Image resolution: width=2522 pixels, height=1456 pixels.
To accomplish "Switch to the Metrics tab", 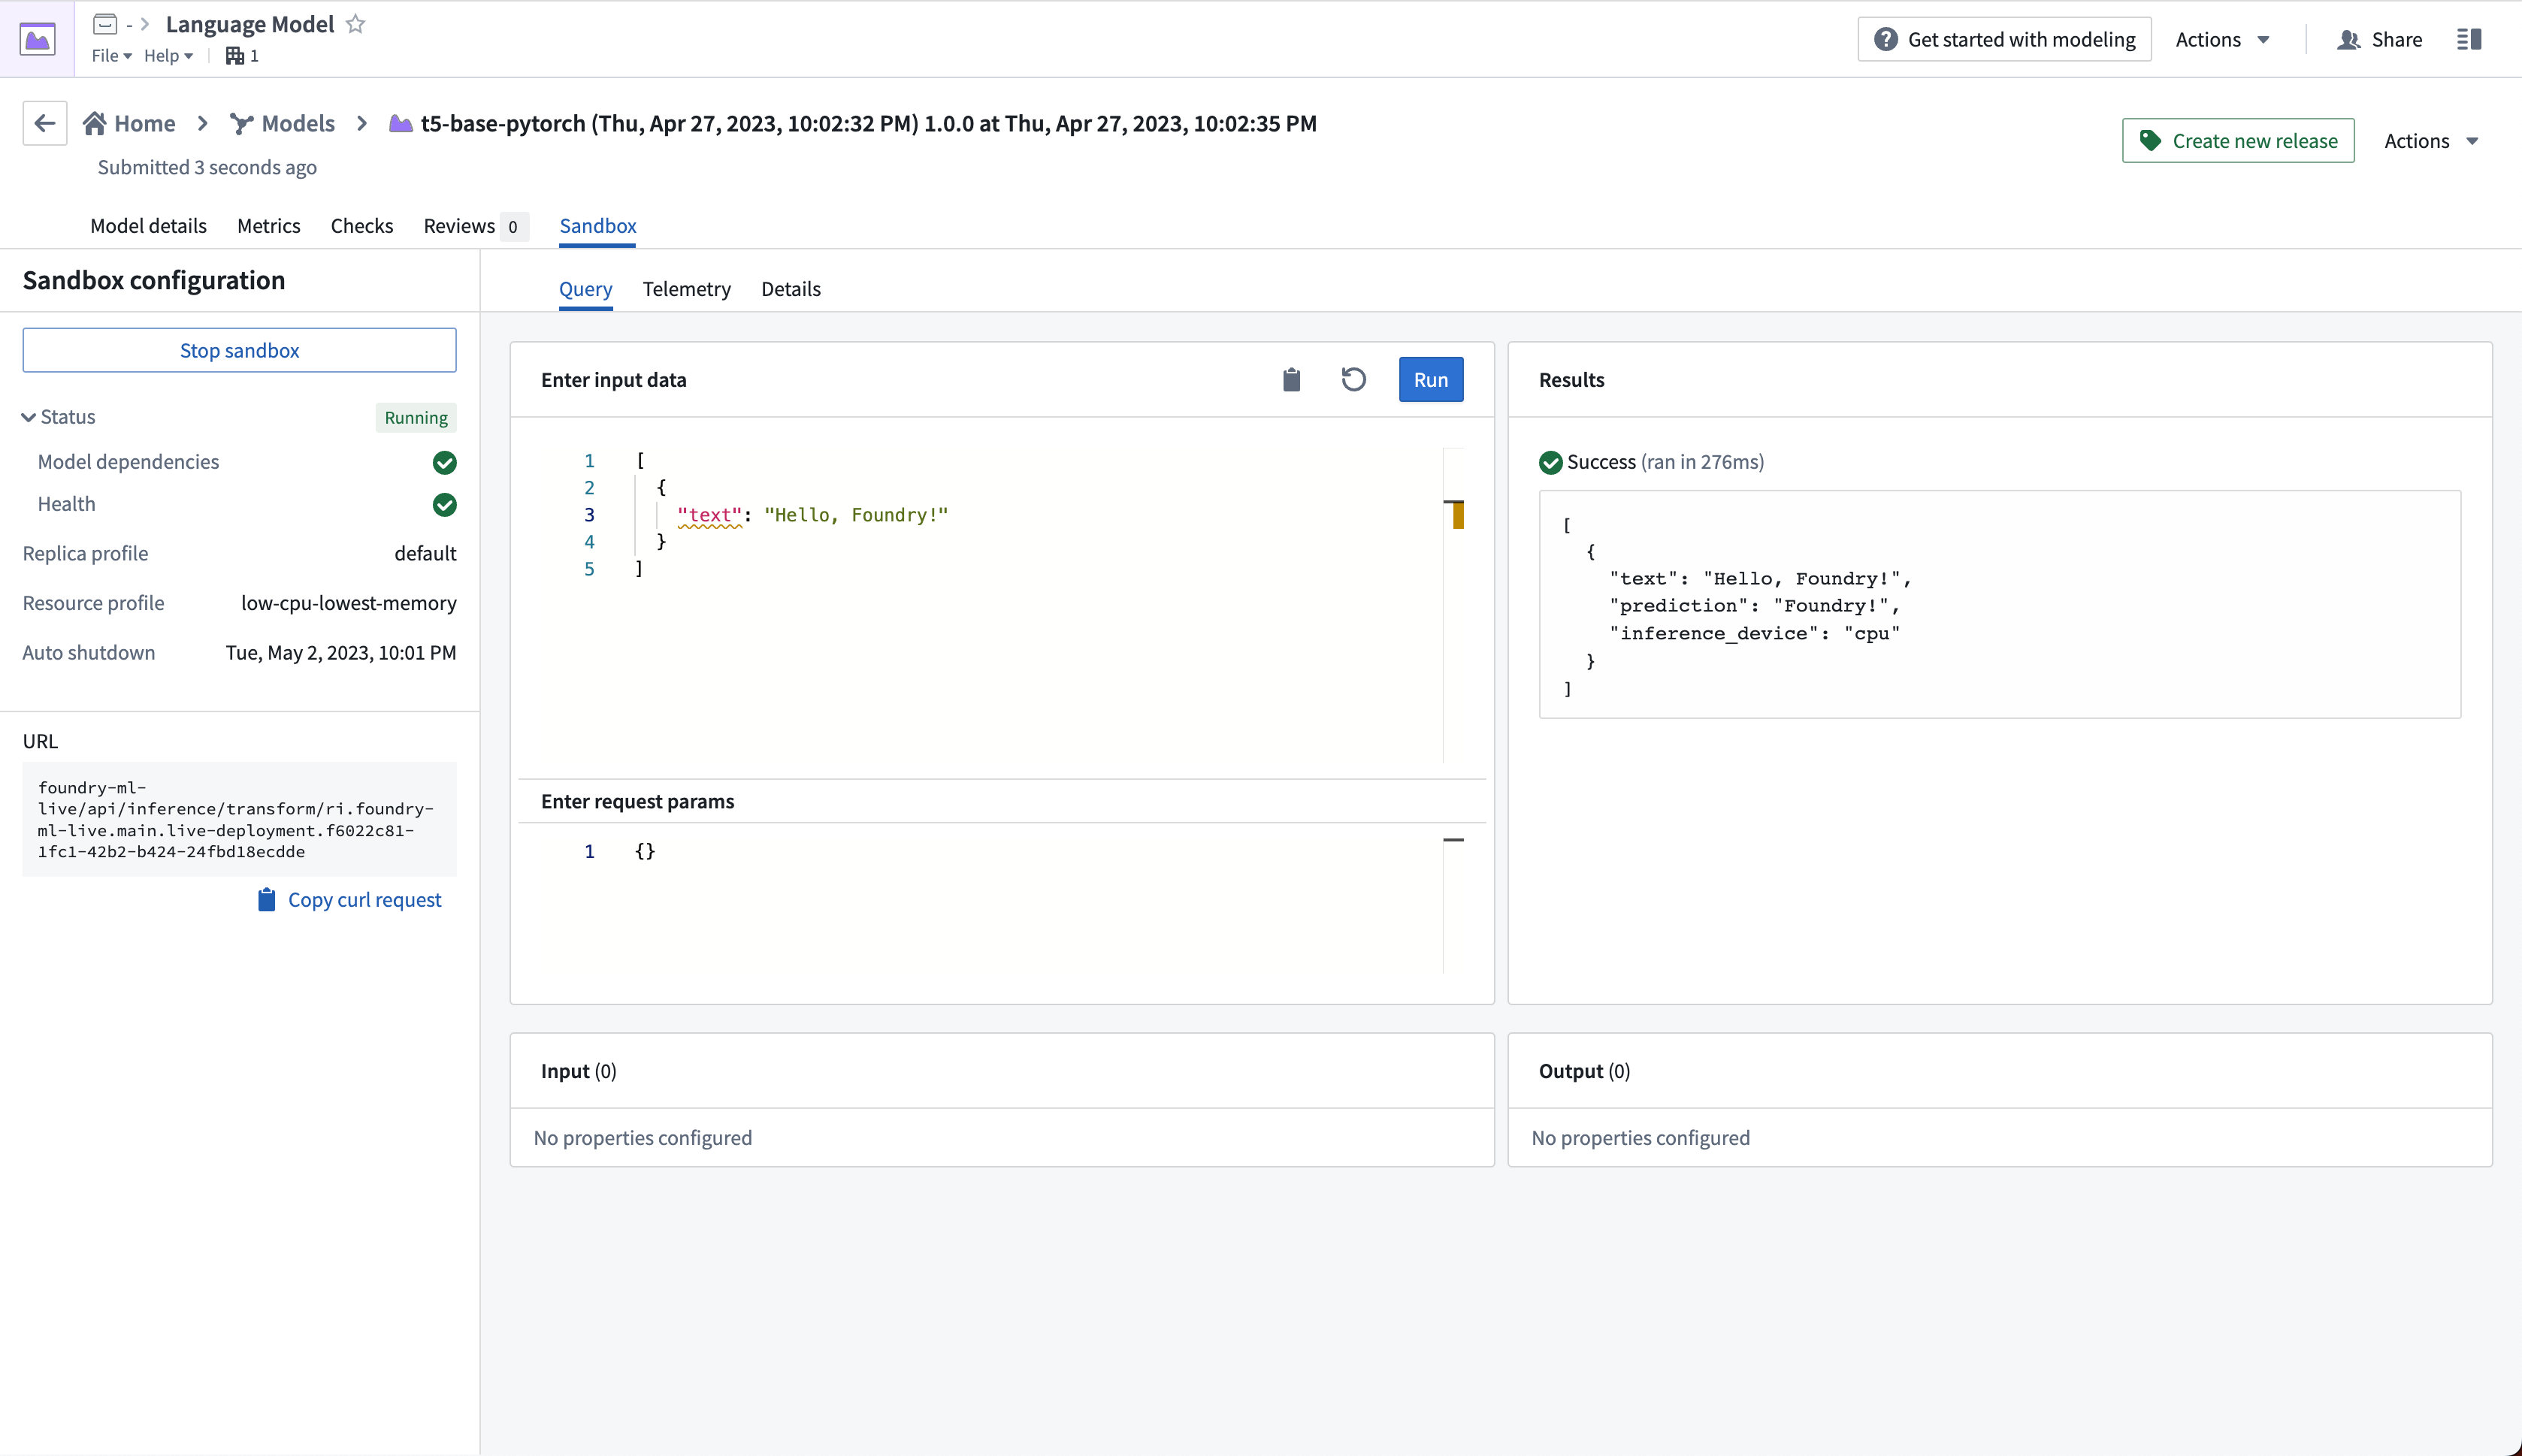I will coord(269,225).
